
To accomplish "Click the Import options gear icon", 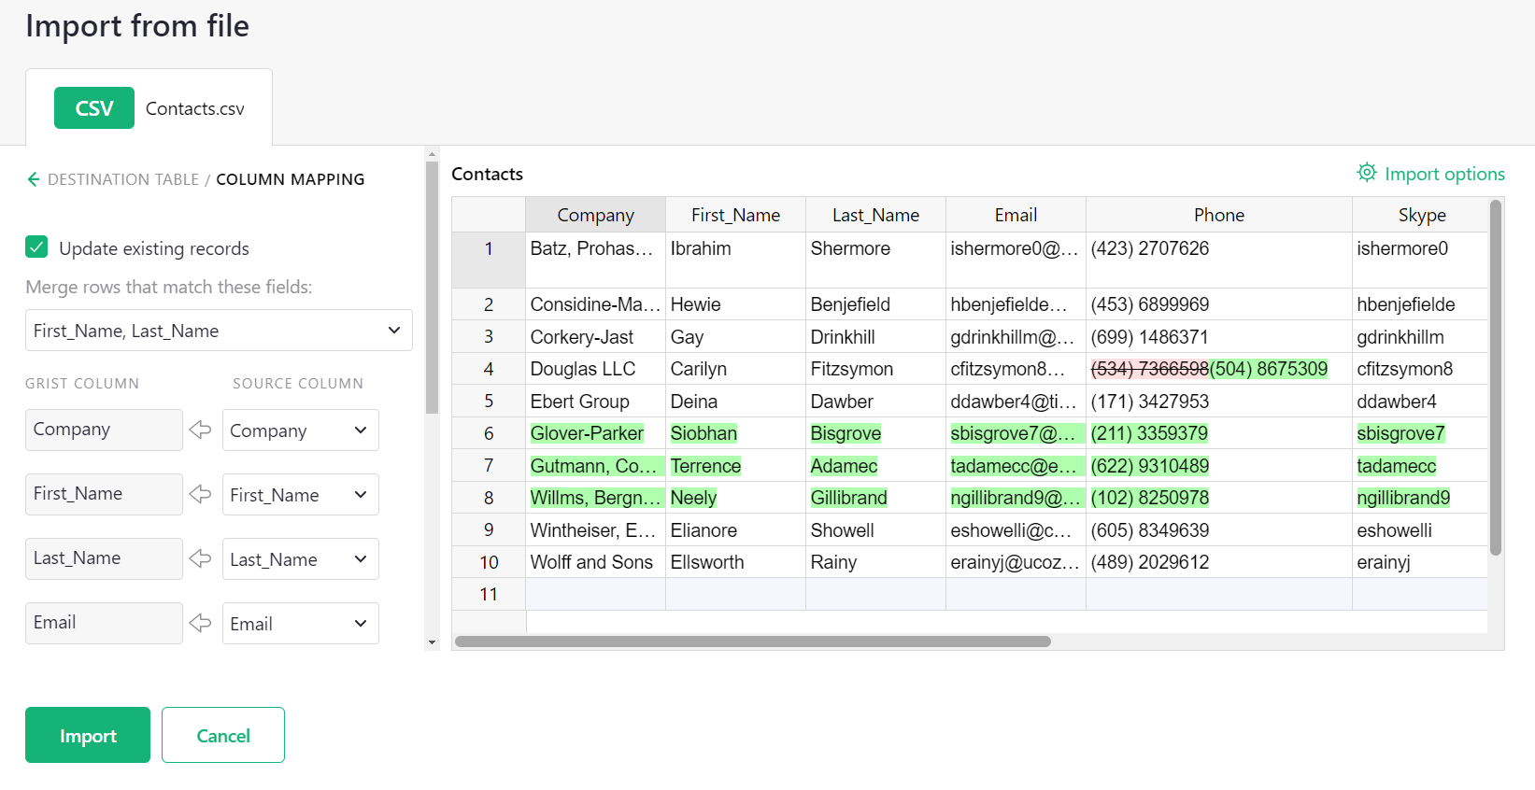I will [1366, 173].
